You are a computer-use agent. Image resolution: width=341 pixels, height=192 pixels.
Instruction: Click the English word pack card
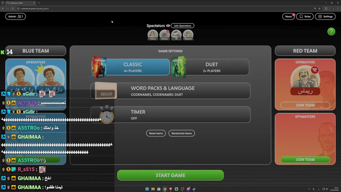(106, 91)
